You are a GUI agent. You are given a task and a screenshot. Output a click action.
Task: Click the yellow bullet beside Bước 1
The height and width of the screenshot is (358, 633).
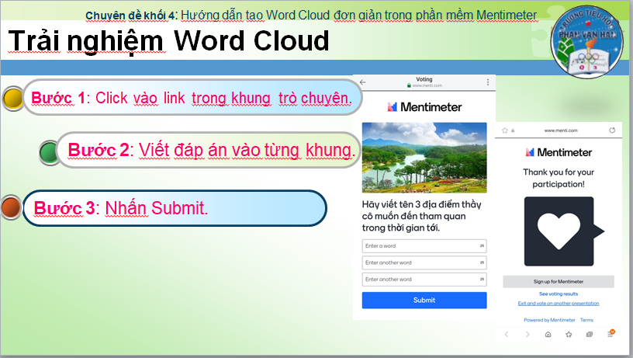pos(13,98)
